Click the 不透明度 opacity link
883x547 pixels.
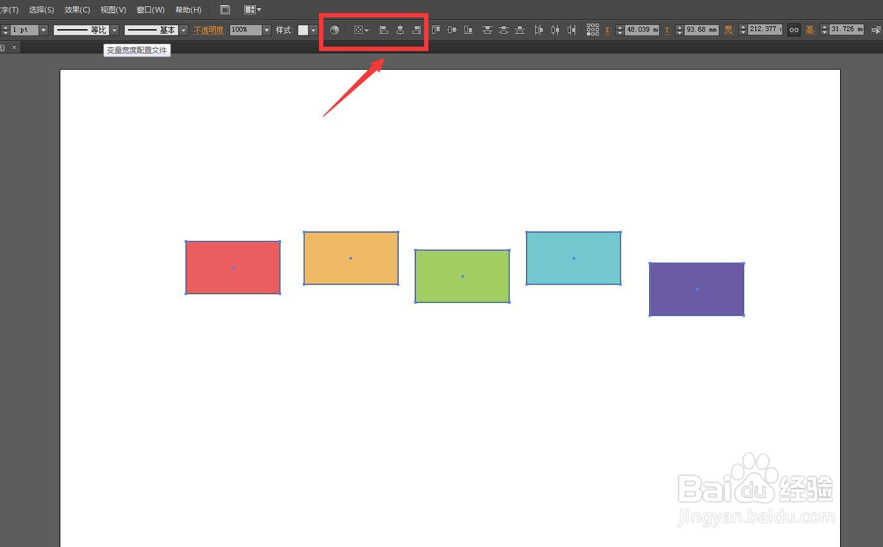tap(209, 30)
